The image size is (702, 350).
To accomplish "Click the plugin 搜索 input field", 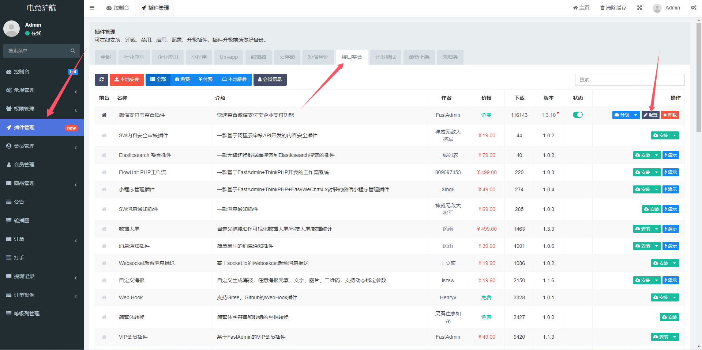I will [x=629, y=80].
